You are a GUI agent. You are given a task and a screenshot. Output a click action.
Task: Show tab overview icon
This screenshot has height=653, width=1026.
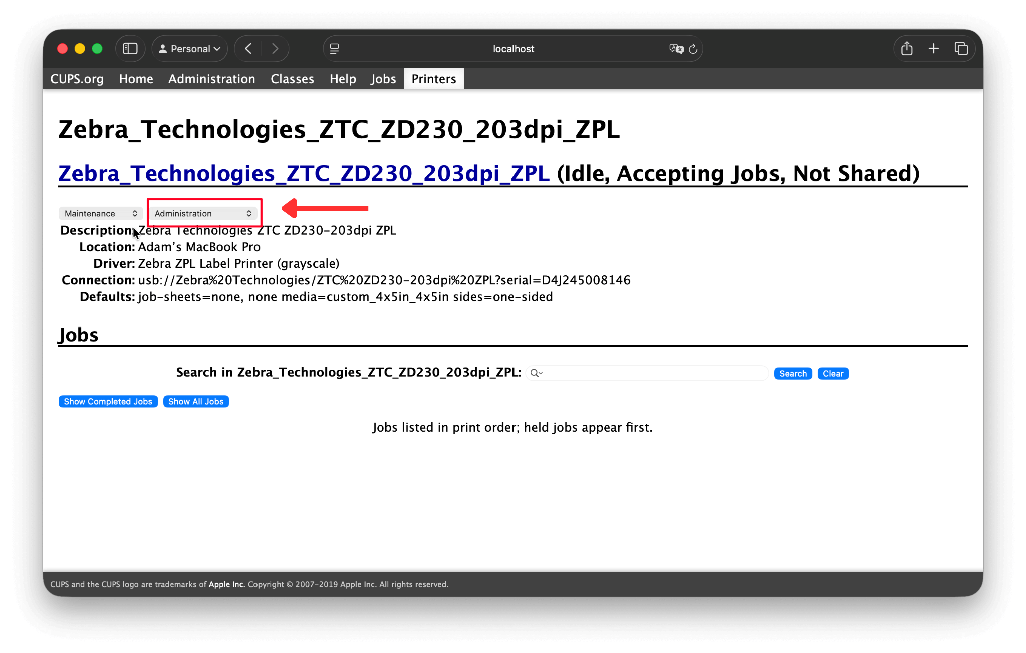(961, 49)
